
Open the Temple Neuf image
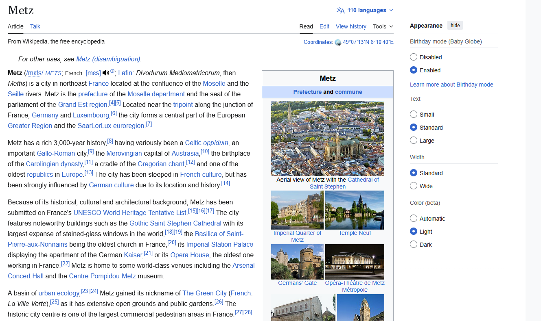pos(355,210)
